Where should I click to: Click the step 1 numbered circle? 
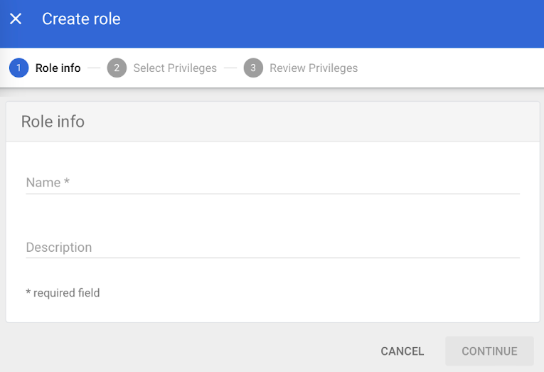coord(18,68)
